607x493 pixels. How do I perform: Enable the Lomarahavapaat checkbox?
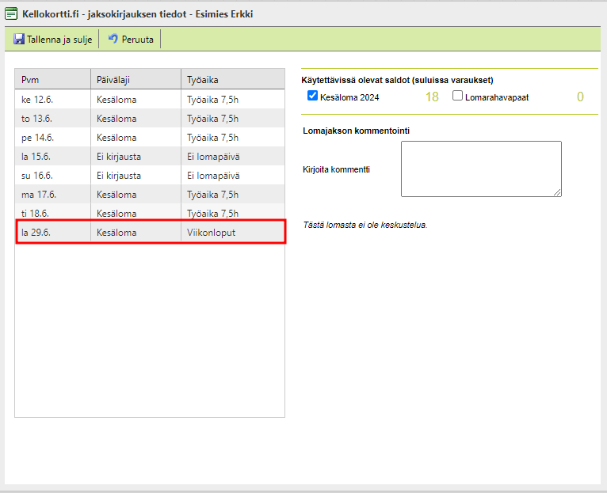tap(457, 97)
